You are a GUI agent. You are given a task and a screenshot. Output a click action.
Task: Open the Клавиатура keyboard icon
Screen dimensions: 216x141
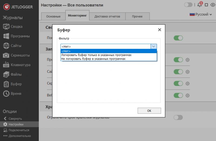6,65
